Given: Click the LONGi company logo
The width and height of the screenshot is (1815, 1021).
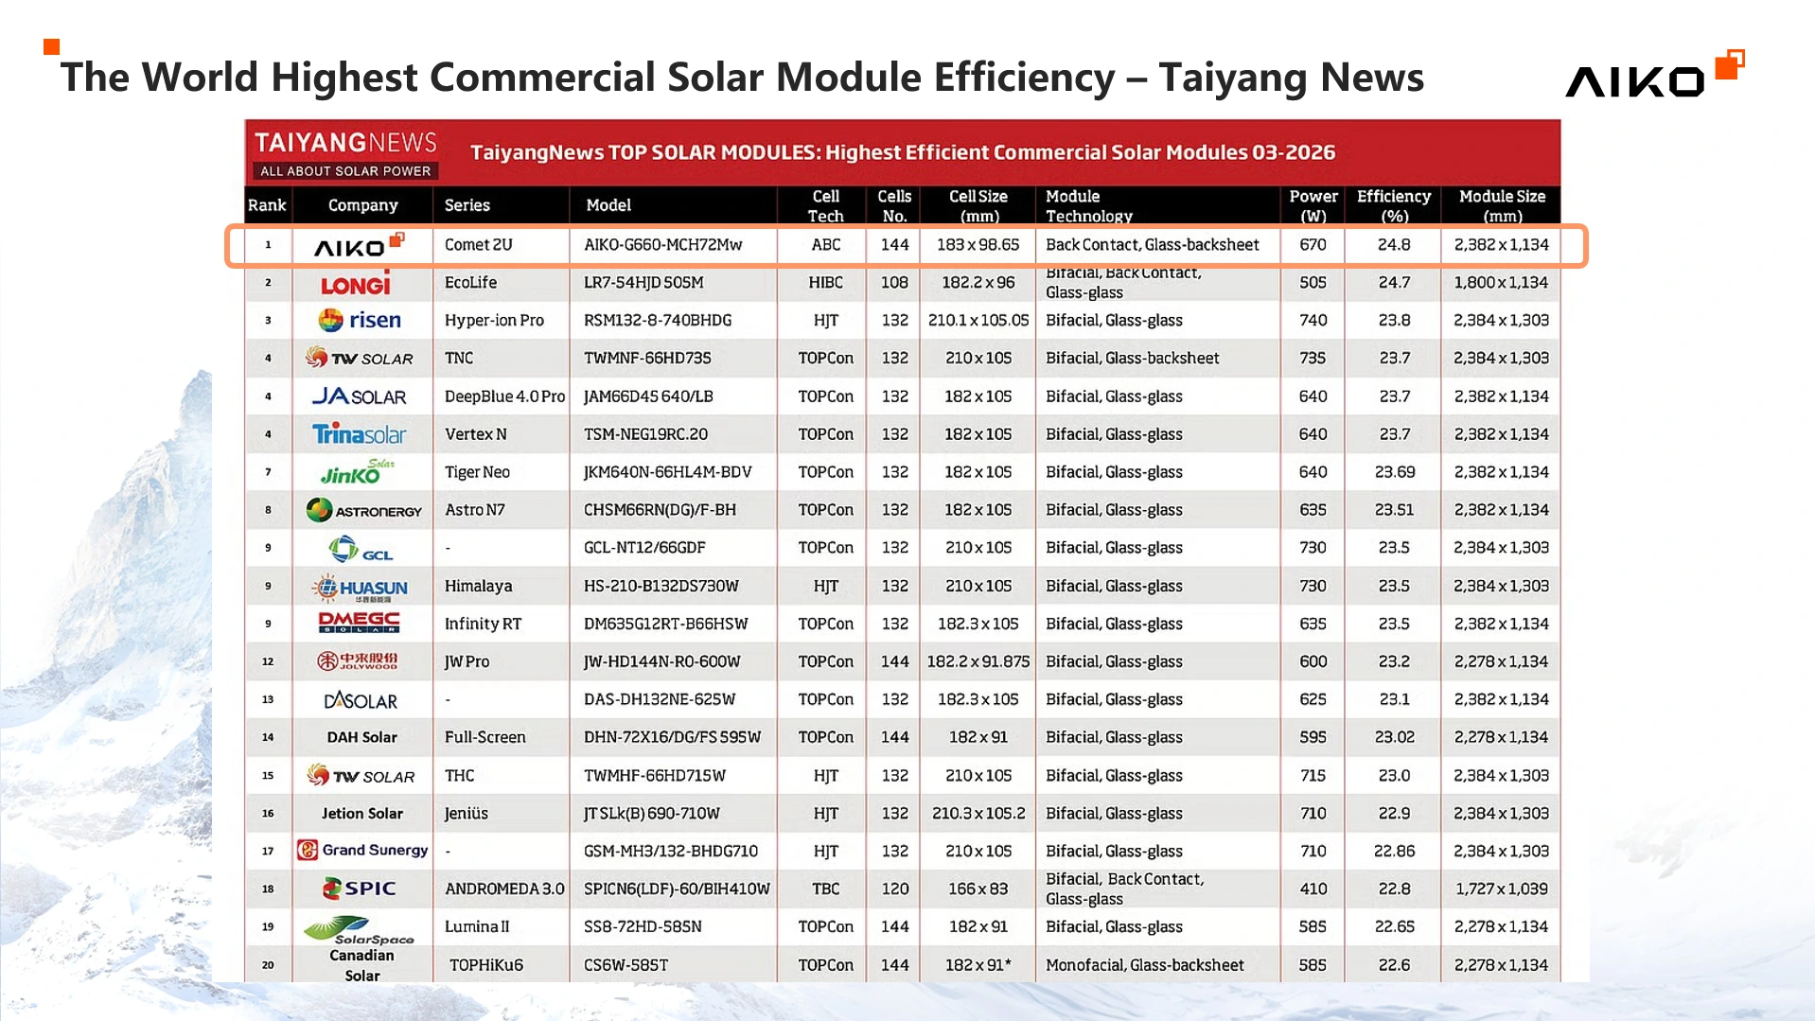Looking at the screenshot, I should pos(356,283).
